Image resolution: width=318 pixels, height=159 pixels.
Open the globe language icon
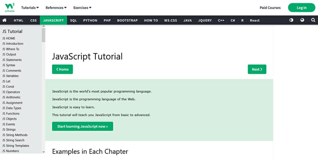pyautogui.click(x=302, y=20)
